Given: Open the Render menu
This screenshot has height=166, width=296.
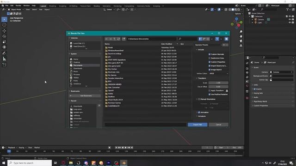Looking at the screenshot, I should tap(18, 6).
